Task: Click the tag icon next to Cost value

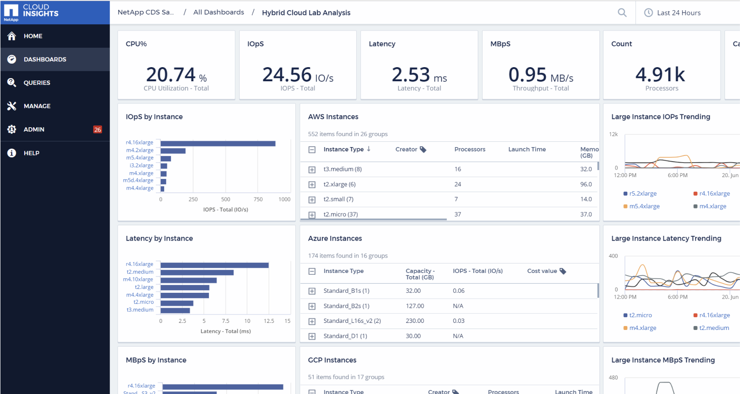Action: pos(563,271)
